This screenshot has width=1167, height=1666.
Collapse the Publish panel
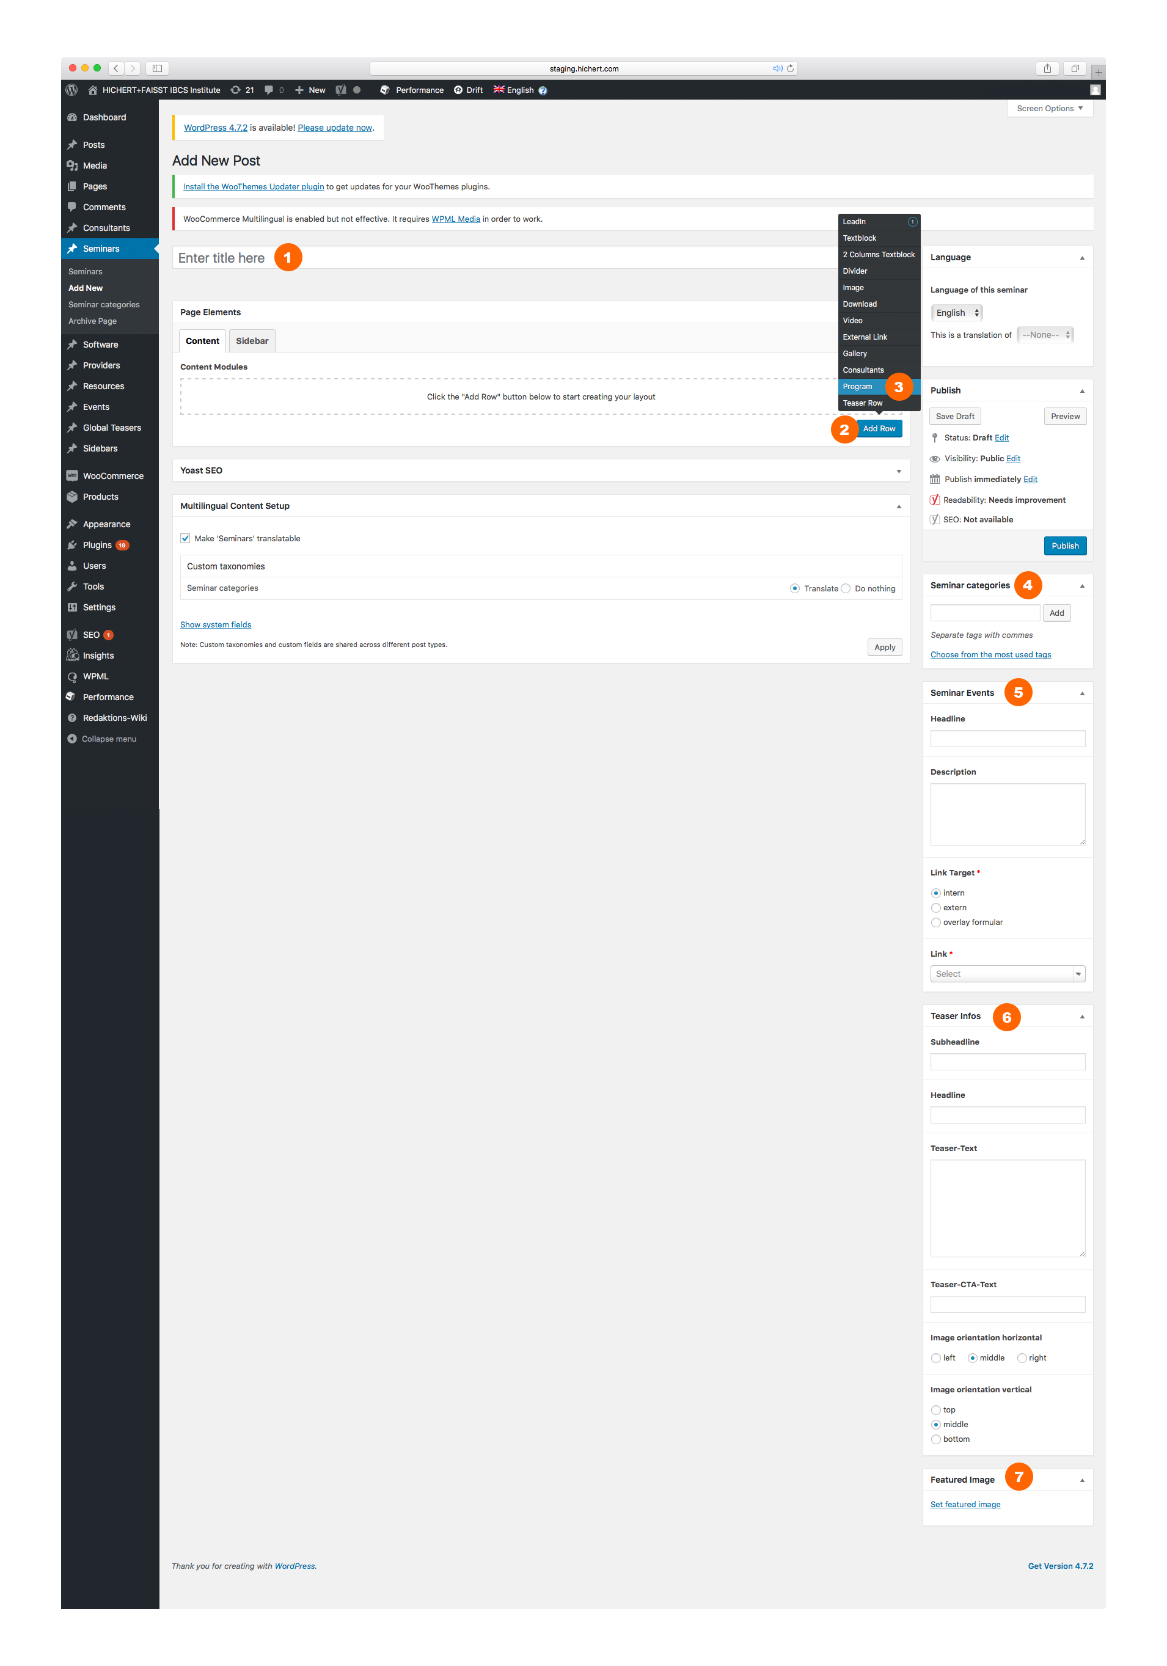click(x=1081, y=391)
